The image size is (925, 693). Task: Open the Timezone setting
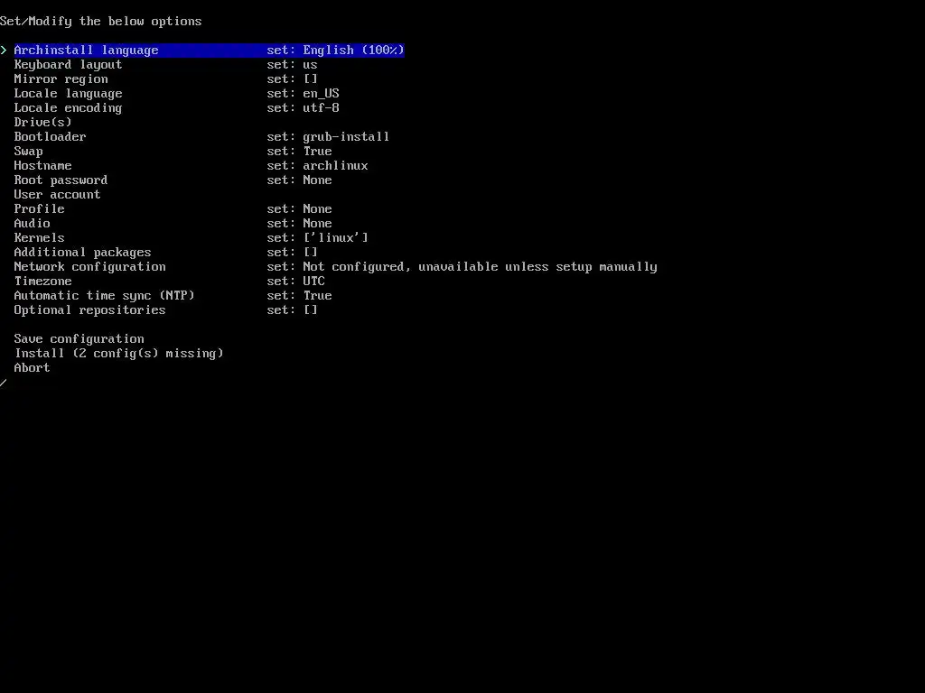42,282
